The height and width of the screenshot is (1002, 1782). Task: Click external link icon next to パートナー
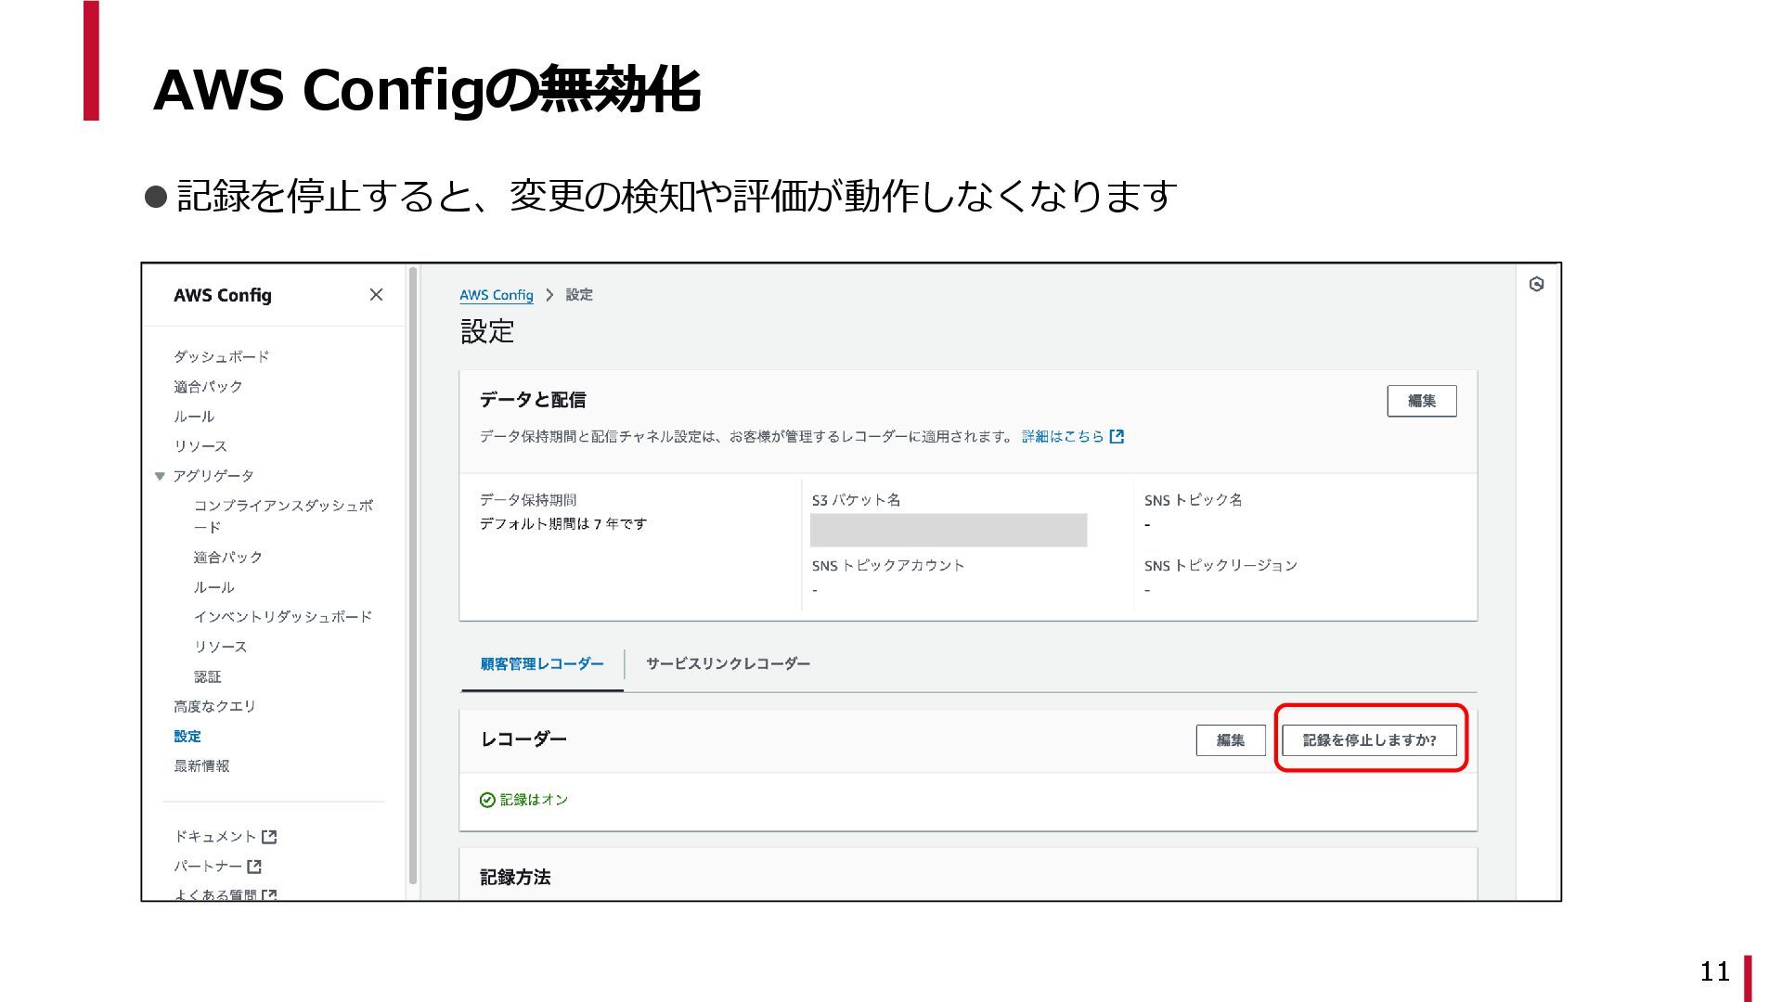click(x=254, y=867)
